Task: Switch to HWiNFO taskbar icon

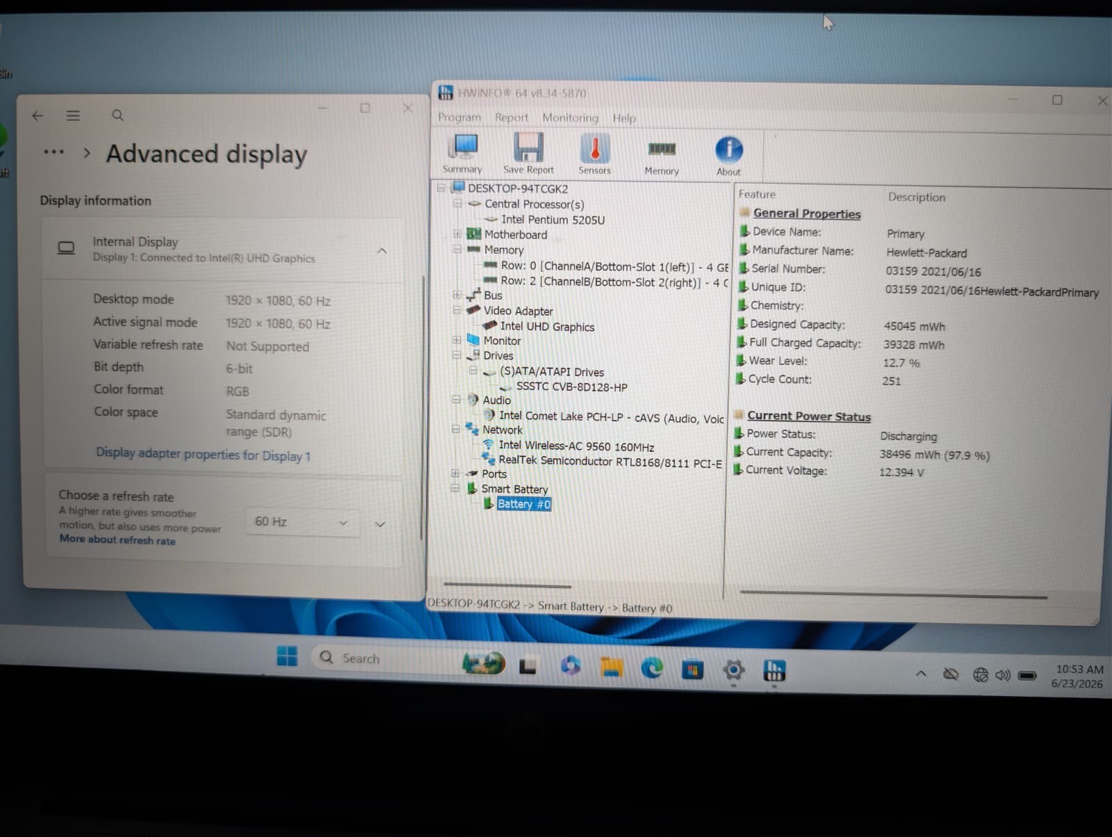Action: (x=774, y=671)
